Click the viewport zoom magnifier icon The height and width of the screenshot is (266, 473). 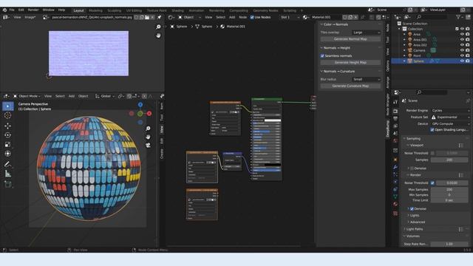148,129
